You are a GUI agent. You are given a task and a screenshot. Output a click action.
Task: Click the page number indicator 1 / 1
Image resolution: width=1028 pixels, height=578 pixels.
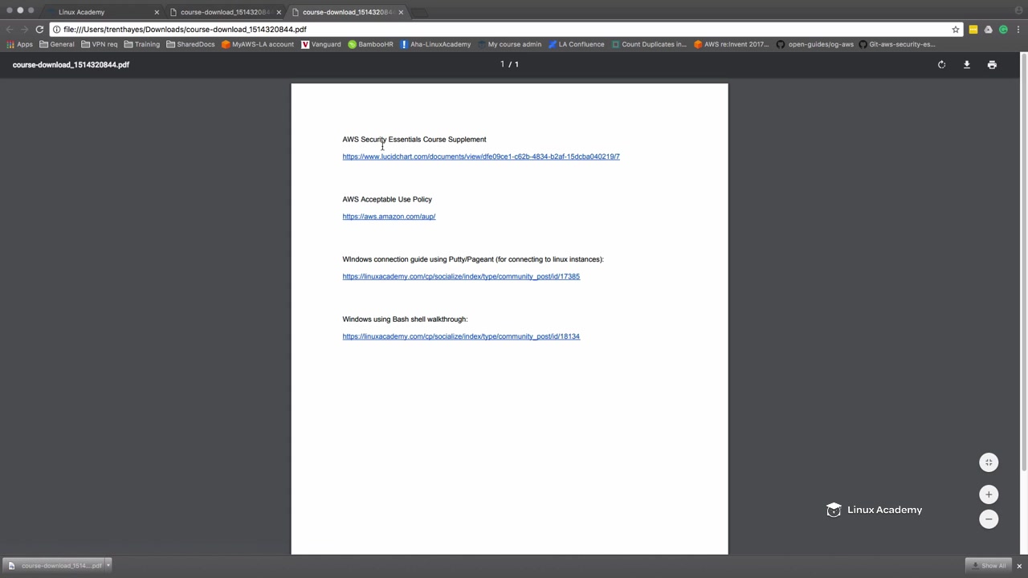509,64
